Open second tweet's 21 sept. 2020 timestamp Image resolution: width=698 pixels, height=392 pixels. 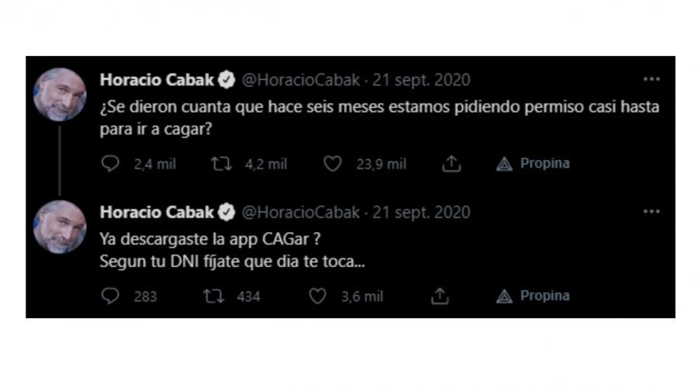pyautogui.click(x=421, y=212)
